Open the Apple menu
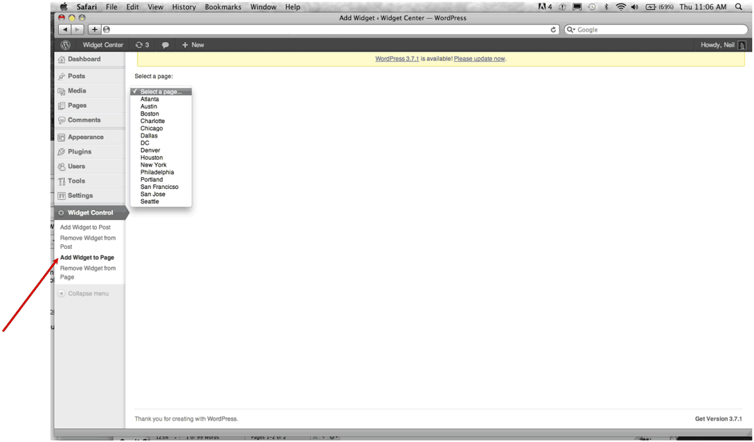754x442 pixels. [64, 7]
